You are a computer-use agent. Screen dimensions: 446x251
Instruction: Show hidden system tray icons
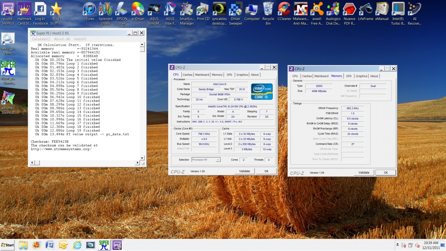pos(397,245)
